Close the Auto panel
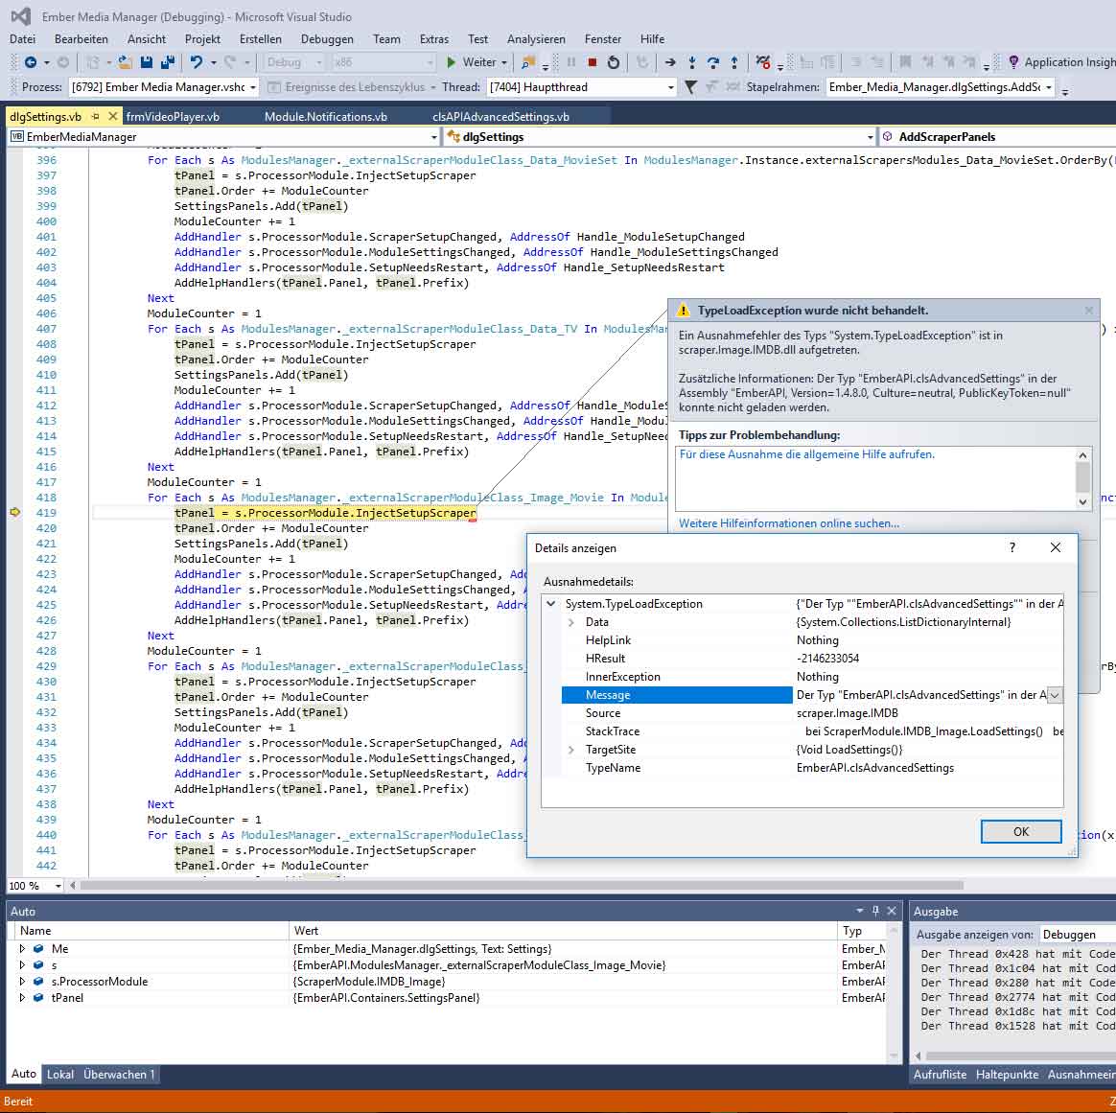The width and height of the screenshot is (1116, 1113). click(x=891, y=911)
